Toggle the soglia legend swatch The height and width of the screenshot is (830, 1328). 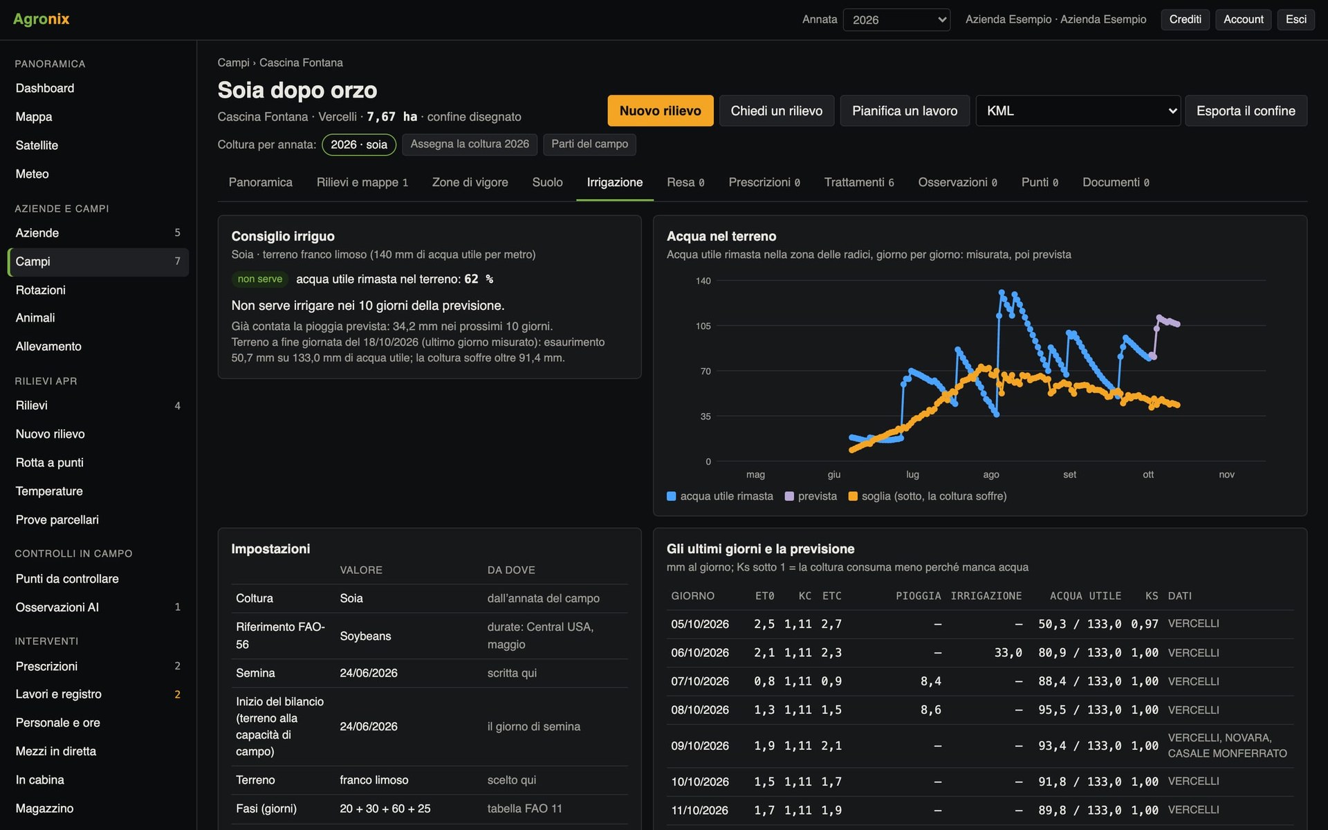click(x=853, y=496)
